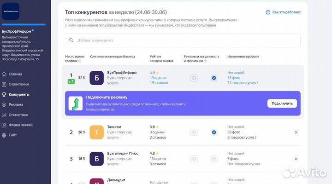
Task: Click 13 оценок in Бухгалтерия Плюс row
Action: click(x=158, y=159)
